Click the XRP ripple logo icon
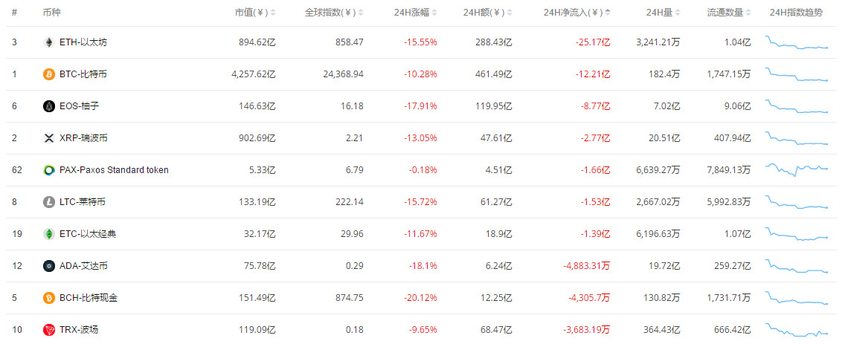 click(x=49, y=138)
